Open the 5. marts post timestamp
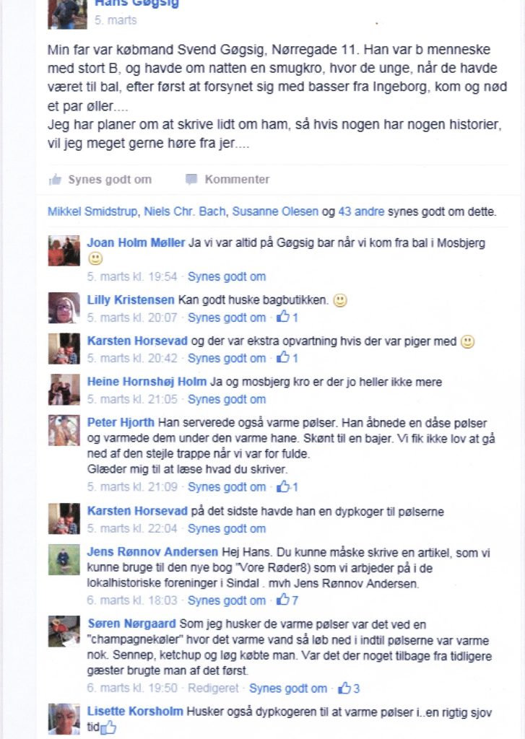The image size is (525, 739). (116, 19)
